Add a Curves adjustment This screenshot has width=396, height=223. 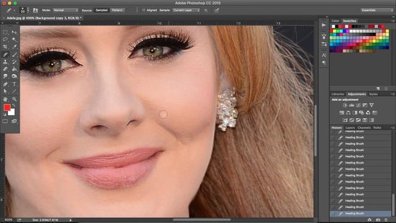pos(358,105)
